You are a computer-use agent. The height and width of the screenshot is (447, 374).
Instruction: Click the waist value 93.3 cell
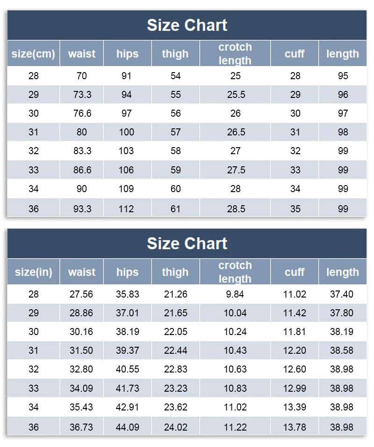[x=82, y=209]
